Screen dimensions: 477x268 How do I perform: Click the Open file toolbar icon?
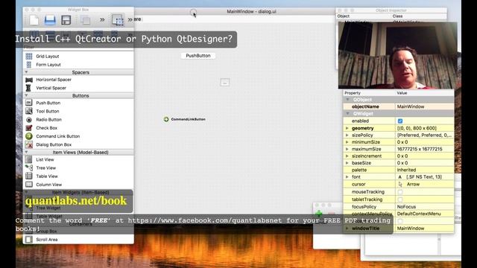tap(50, 20)
